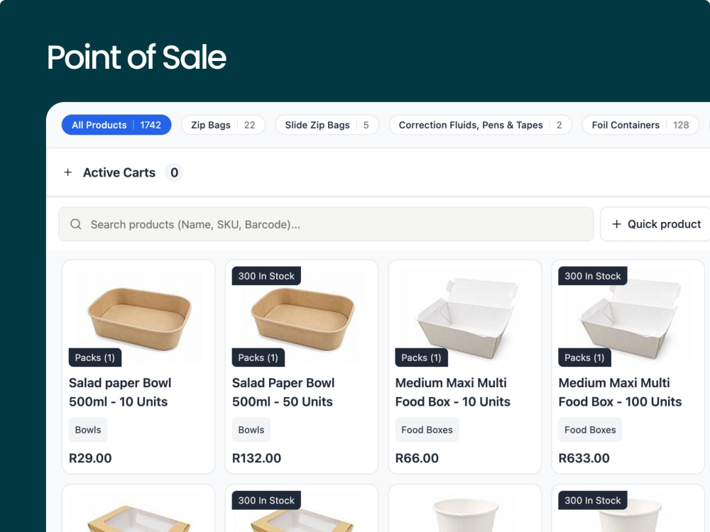Pick Medium Maxi Multi Food Box 100 Units image
Viewport: 710px width, 532px height.
628,318
